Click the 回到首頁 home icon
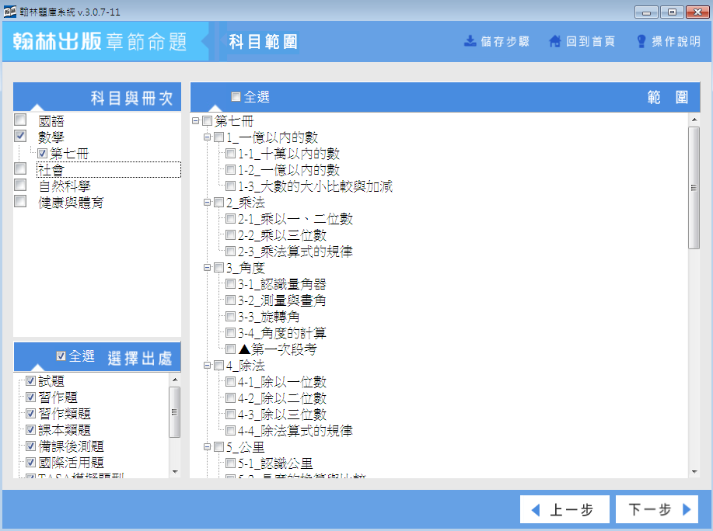This screenshot has height=531, width=713. pos(554,41)
